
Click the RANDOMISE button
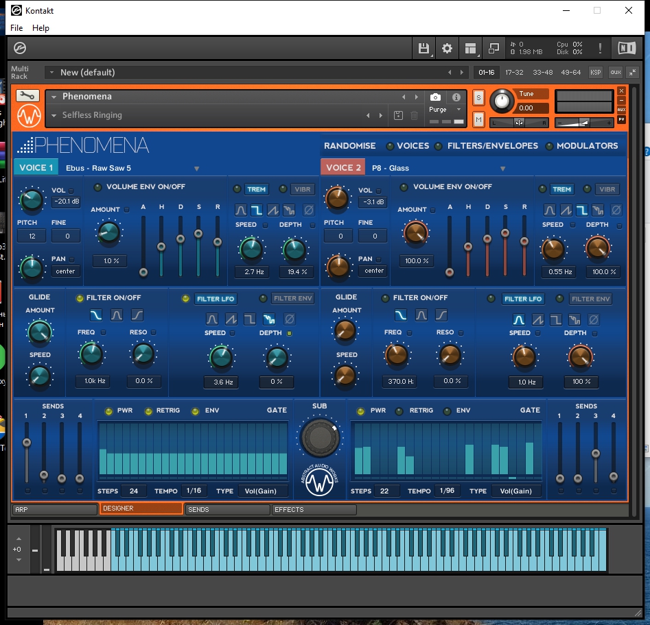point(350,146)
